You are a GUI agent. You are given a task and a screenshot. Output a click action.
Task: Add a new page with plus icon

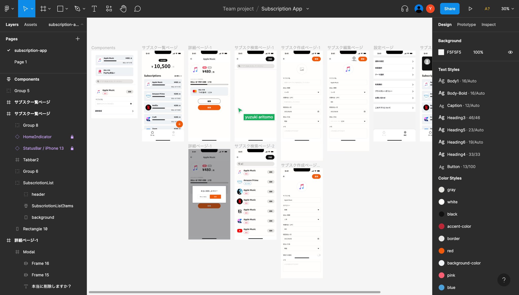[78, 39]
